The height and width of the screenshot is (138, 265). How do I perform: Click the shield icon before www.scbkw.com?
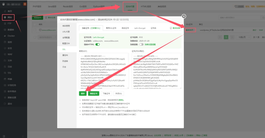click(x=40, y=30)
